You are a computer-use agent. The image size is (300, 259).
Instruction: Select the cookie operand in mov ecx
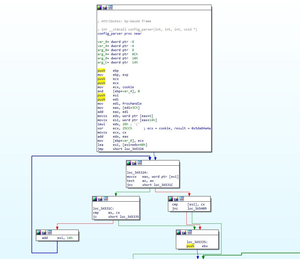(128, 87)
